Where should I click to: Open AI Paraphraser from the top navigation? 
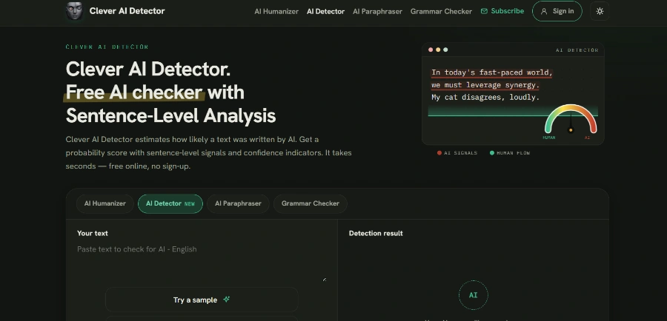[x=377, y=12]
